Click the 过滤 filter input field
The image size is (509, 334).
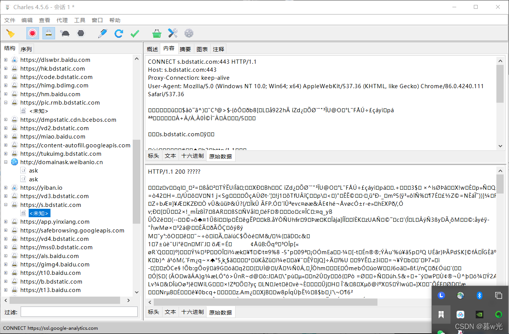point(79,312)
